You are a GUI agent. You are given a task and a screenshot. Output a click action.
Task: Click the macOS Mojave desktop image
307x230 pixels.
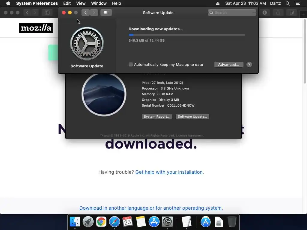(104, 94)
